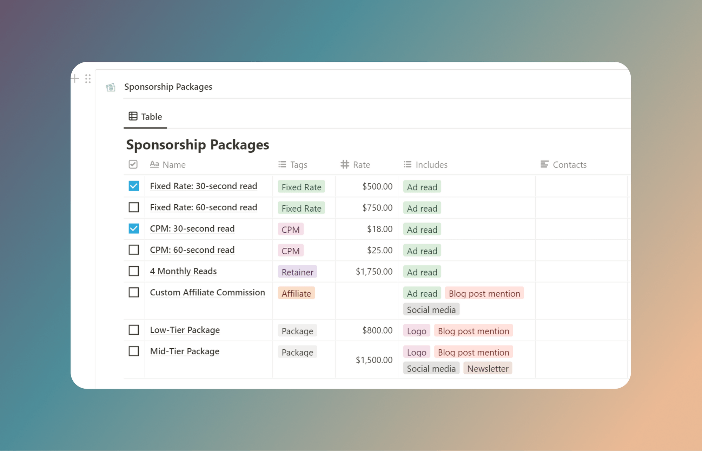The height and width of the screenshot is (451, 702).
Task: Click the text icon in the Contacts column header
Action: (544, 164)
